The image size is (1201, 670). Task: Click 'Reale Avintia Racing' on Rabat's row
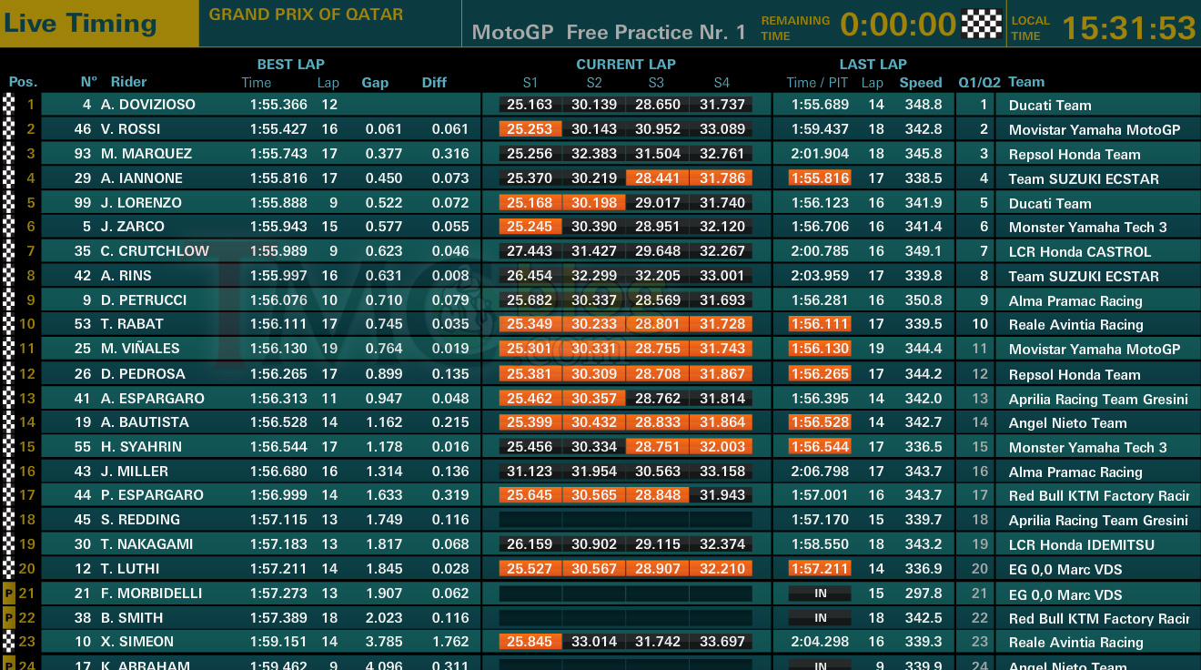click(1076, 324)
